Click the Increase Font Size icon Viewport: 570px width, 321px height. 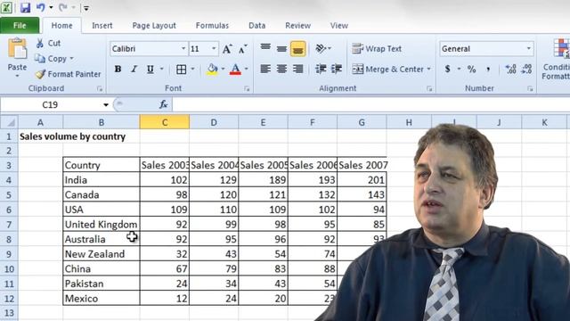coord(227,49)
